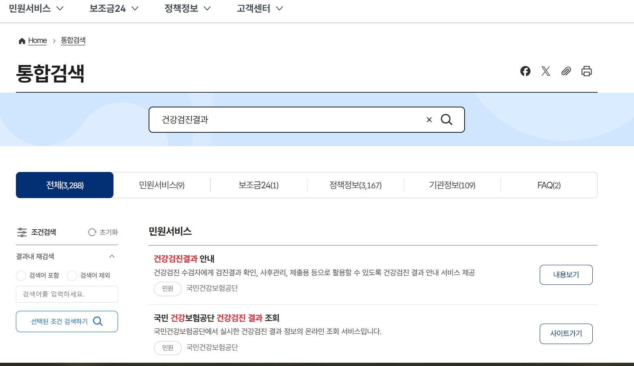Viewport: 634px width, 366px height.
Task: Click the 검색어를 입력하세요 input field
Action: click(67, 294)
